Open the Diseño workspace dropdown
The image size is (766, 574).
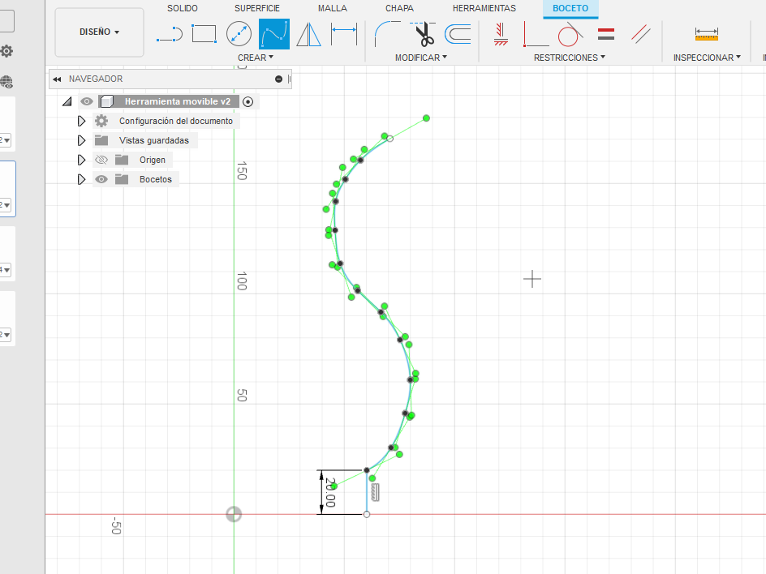click(99, 32)
